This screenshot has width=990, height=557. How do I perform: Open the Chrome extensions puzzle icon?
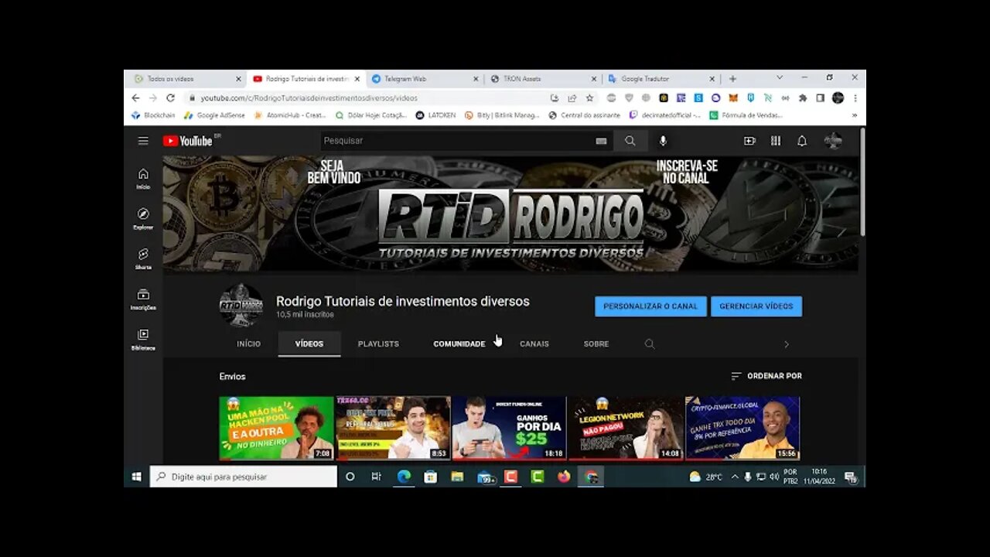(802, 98)
